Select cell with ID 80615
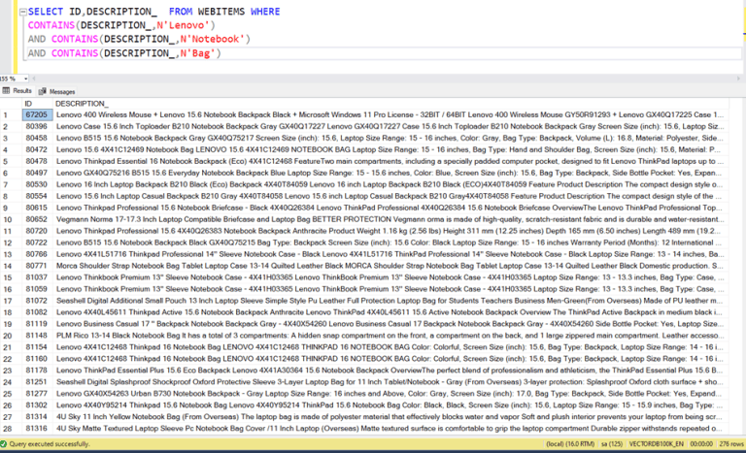This screenshot has width=746, height=453. 37,208
